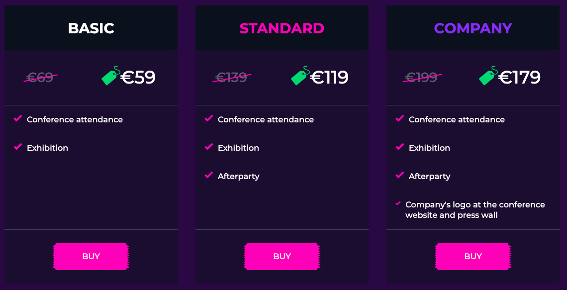Click the green price tag icon beside €179
567x290 pixels.
click(488, 76)
